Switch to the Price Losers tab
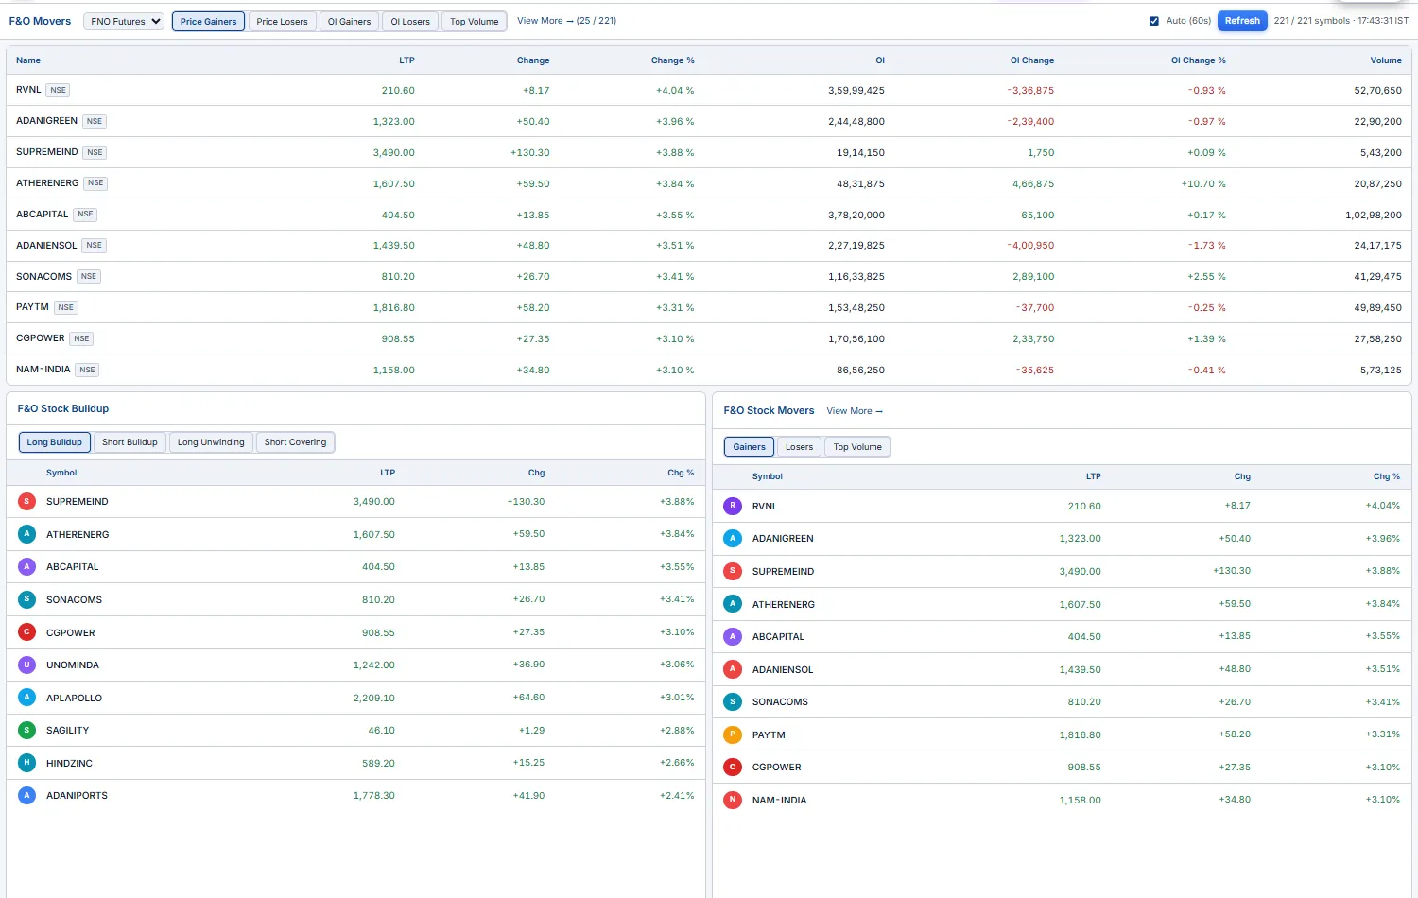1418x898 pixels. point(282,21)
